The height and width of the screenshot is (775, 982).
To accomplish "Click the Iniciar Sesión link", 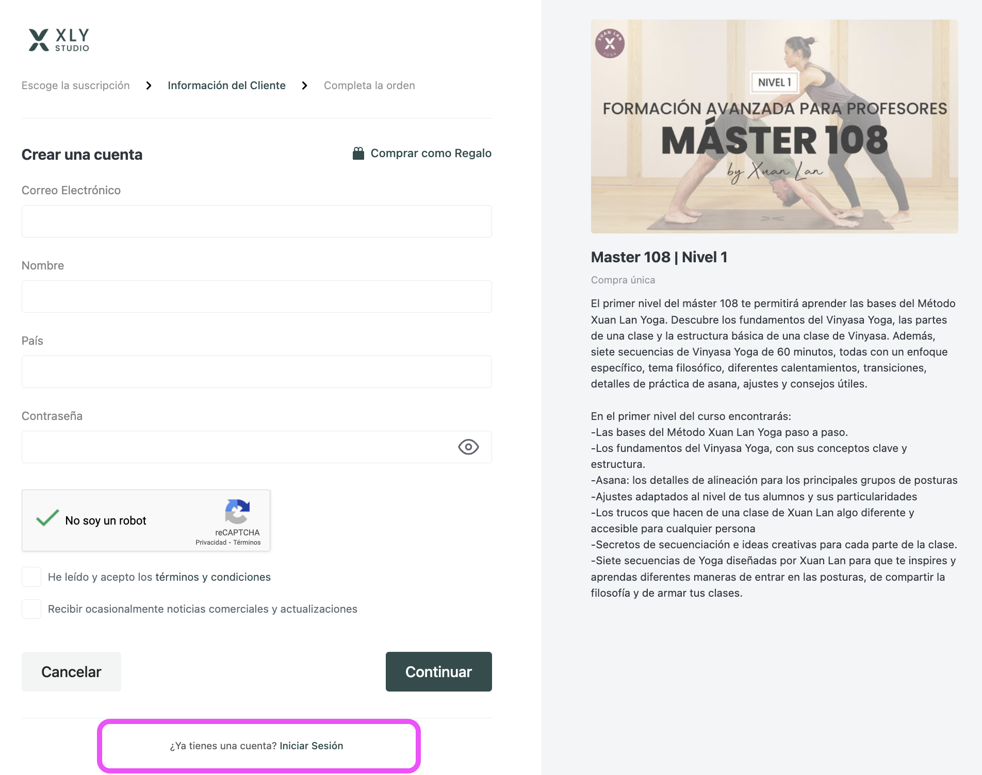I will (311, 746).
